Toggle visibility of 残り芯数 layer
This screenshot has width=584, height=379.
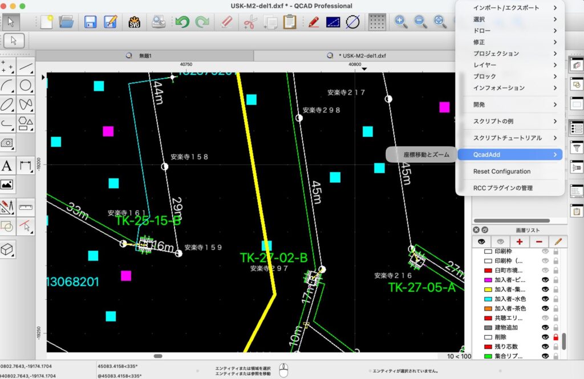(x=545, y=347)
